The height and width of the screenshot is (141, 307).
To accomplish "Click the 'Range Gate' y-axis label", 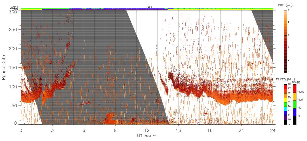I will coord(4,68).
